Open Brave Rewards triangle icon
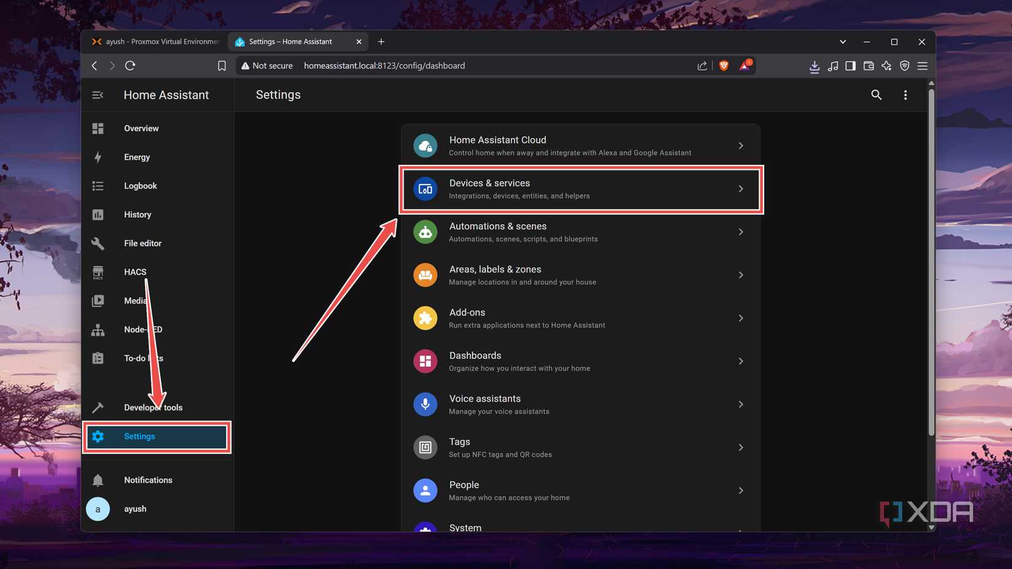The width and height of the screenshot is (1012, 569). point(745,66)
